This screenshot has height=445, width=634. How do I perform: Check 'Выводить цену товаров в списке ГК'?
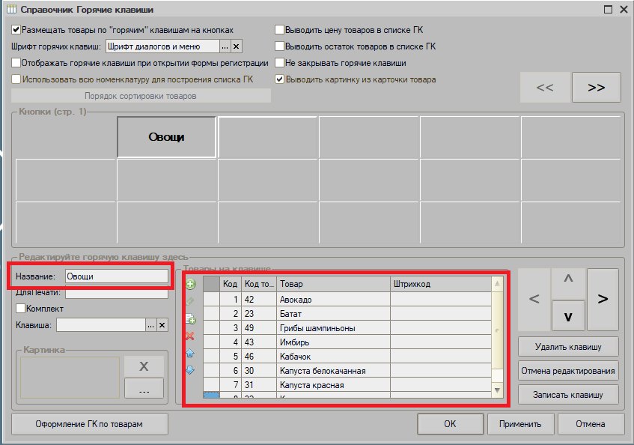click(x=279, y=29)
